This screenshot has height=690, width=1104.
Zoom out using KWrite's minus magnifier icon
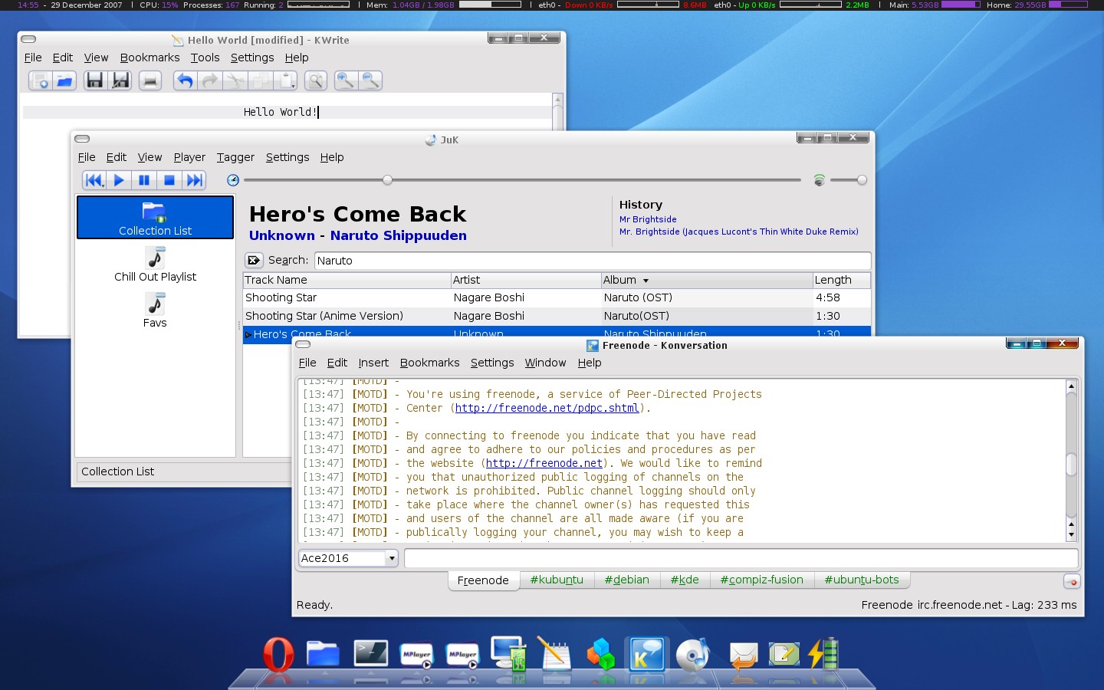point(371,80)
